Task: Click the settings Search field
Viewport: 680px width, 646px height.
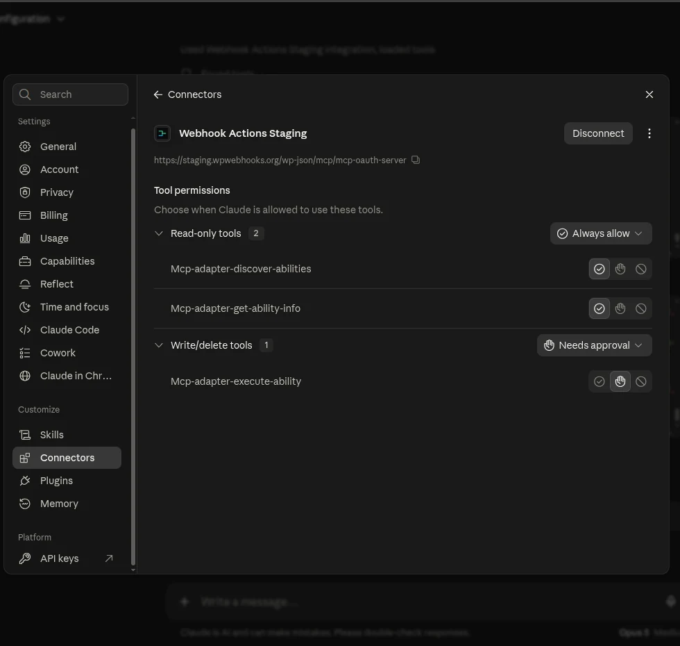Action: (x=70, y=94)
